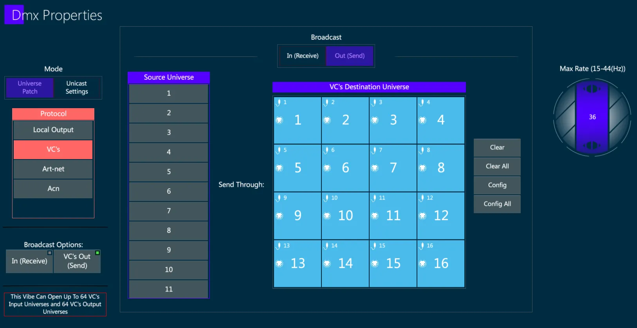The height and width of the screenshot is (328, 637).
Task: Select Acn protocol
Action: click(53, 188)
